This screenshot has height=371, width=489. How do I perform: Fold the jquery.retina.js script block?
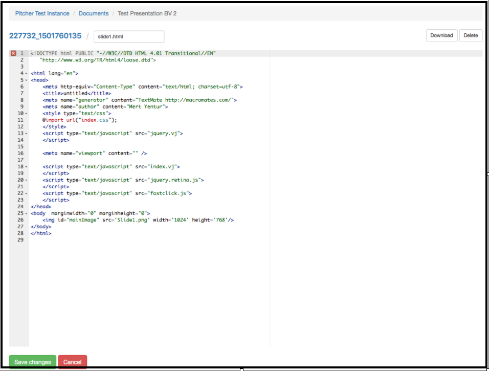pos(26,180)
